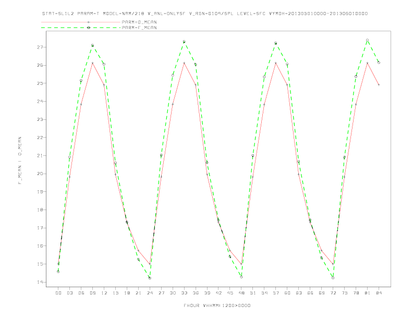Screen dimensions: 413x319
Task: Click x-axis forecast hour label 24
Action: click(150, 293)
